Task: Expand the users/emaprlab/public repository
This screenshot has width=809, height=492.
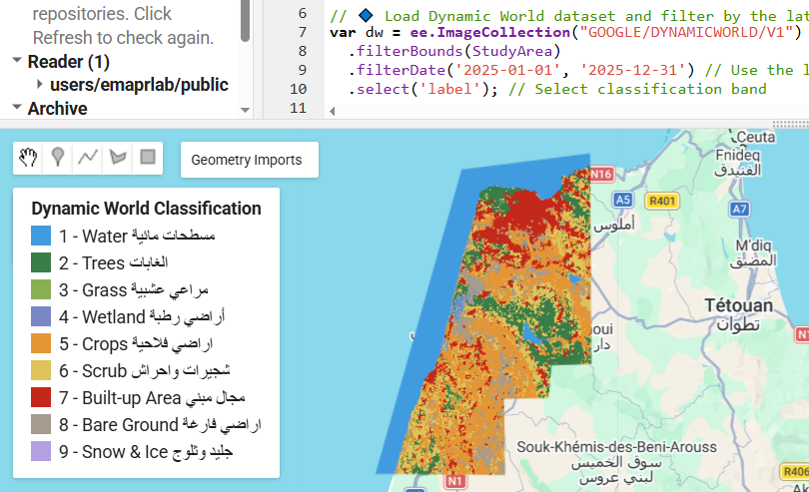Action: point(40,85)
